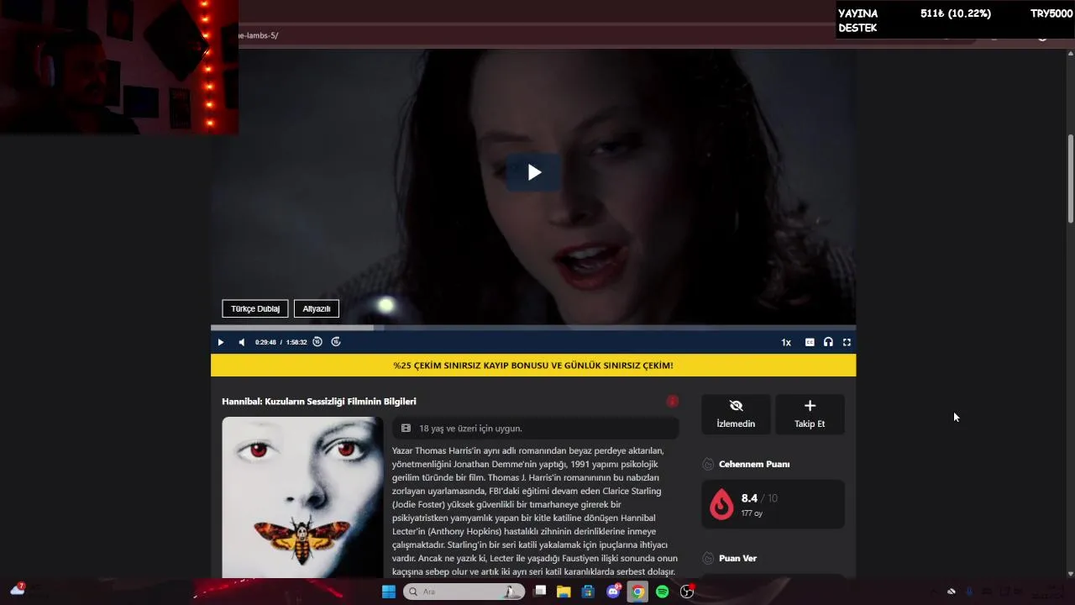Click the yellow %25 ÇEKİM bonus banner
Image resolution: width=1075 pixels, height=605 pixels.
tap(533, 366)
